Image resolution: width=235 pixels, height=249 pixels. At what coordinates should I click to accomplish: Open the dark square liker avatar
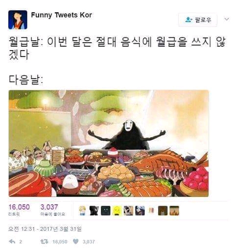[x=106, y=211]
